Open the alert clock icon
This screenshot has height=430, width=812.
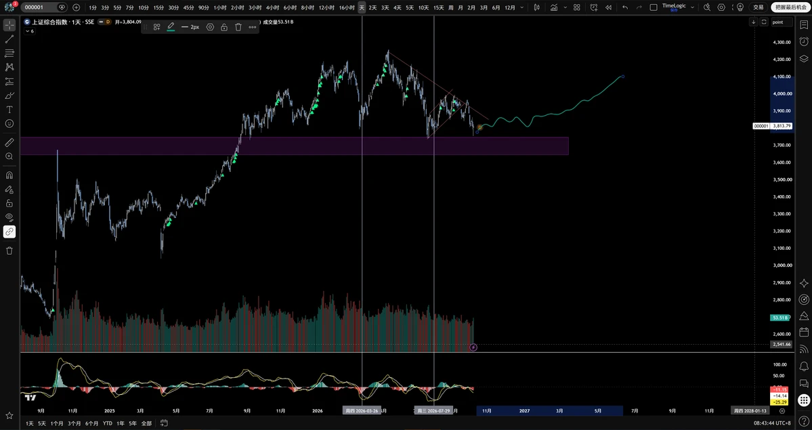click(593, 7)
